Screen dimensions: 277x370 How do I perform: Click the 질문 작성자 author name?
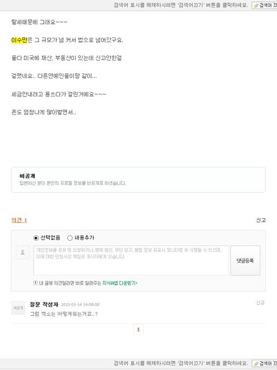click(44, 304)
